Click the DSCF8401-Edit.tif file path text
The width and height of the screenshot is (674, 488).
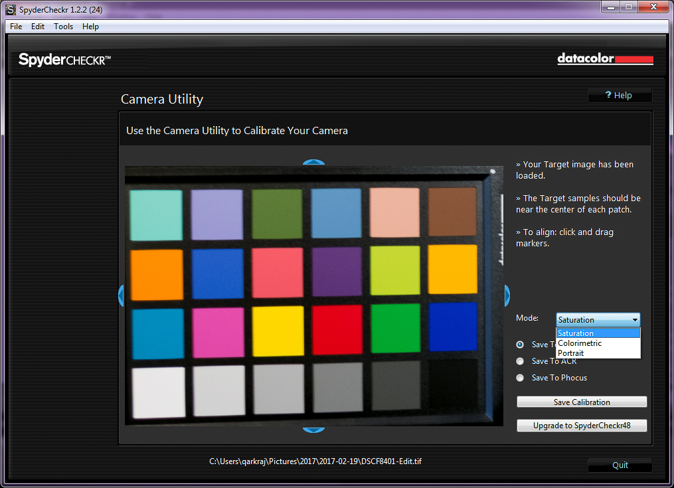tap(315, 461)
